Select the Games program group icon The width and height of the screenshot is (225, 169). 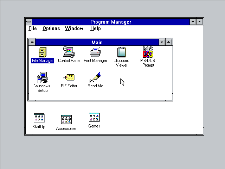click(x=94, y=117)
